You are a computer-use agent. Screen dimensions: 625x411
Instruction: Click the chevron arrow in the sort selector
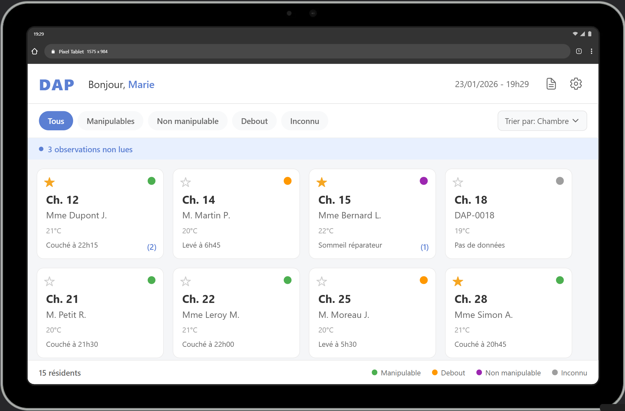575,121
